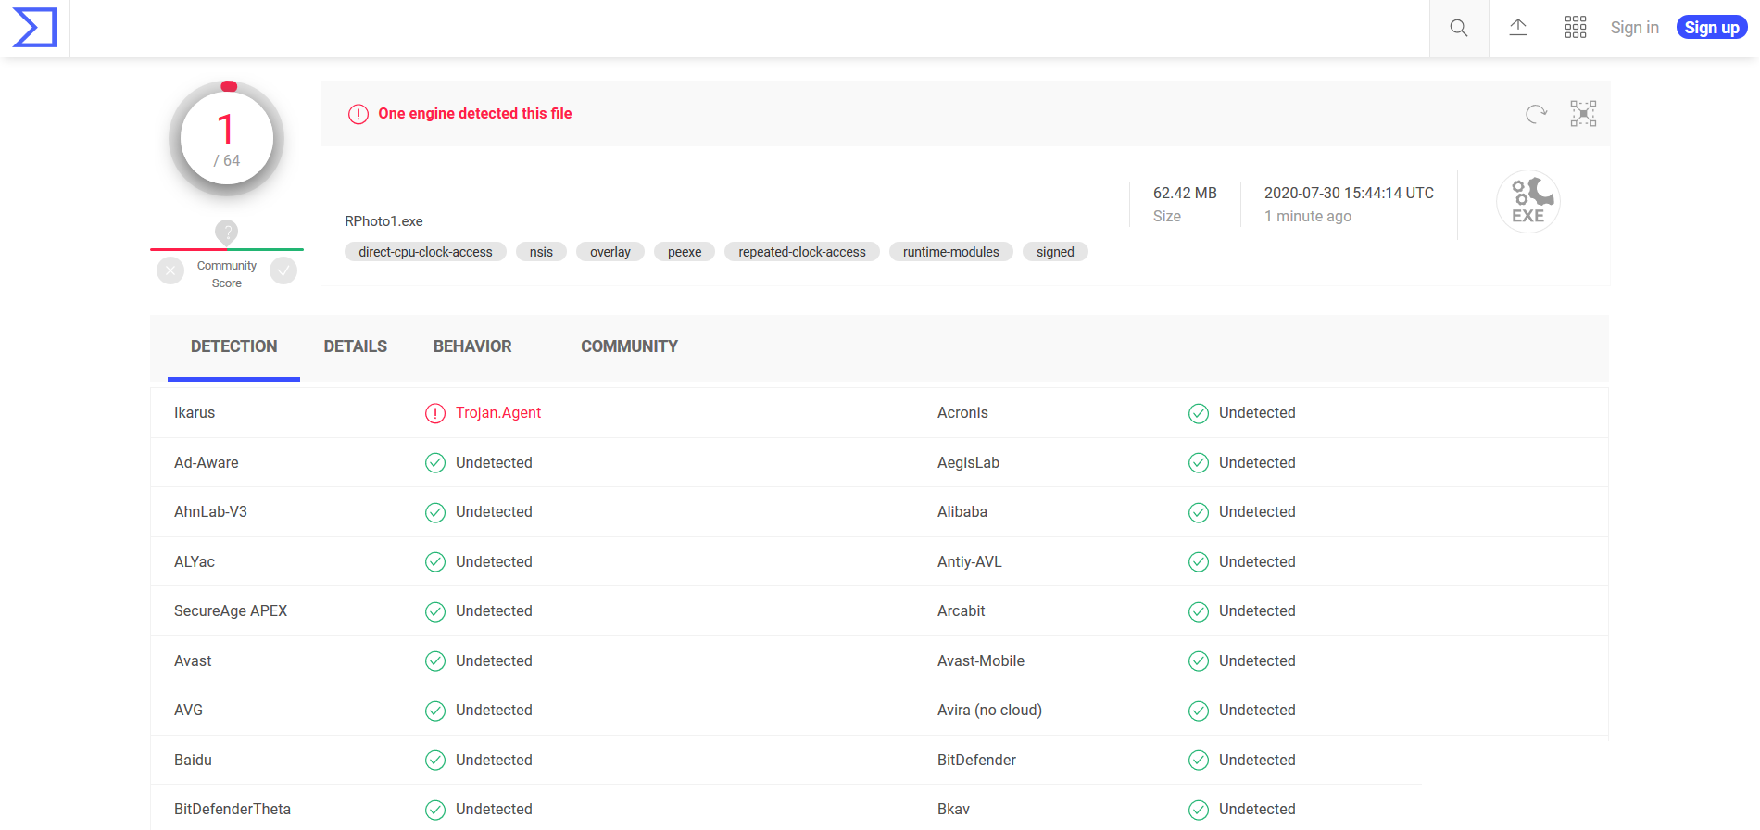Screen dimensions: 1760x830
Task: Click the Baidu undetected check icon
Action: pyautogui.click(x=435, y=761)
